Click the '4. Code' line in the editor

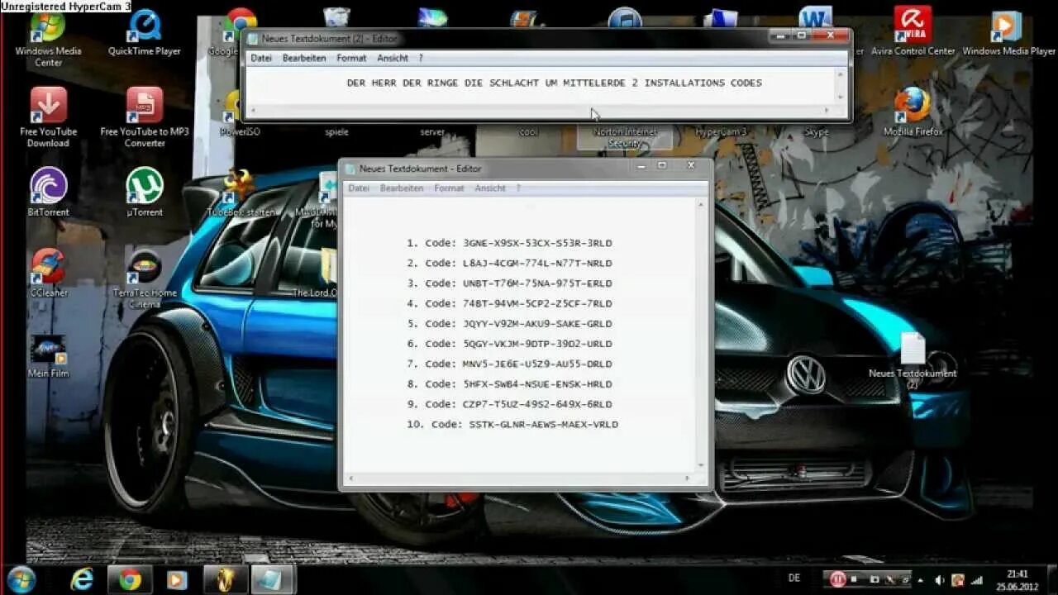509,303
